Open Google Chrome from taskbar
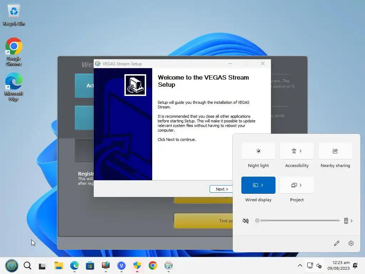The height and width of the screenshot is (274, 365). 153,265
